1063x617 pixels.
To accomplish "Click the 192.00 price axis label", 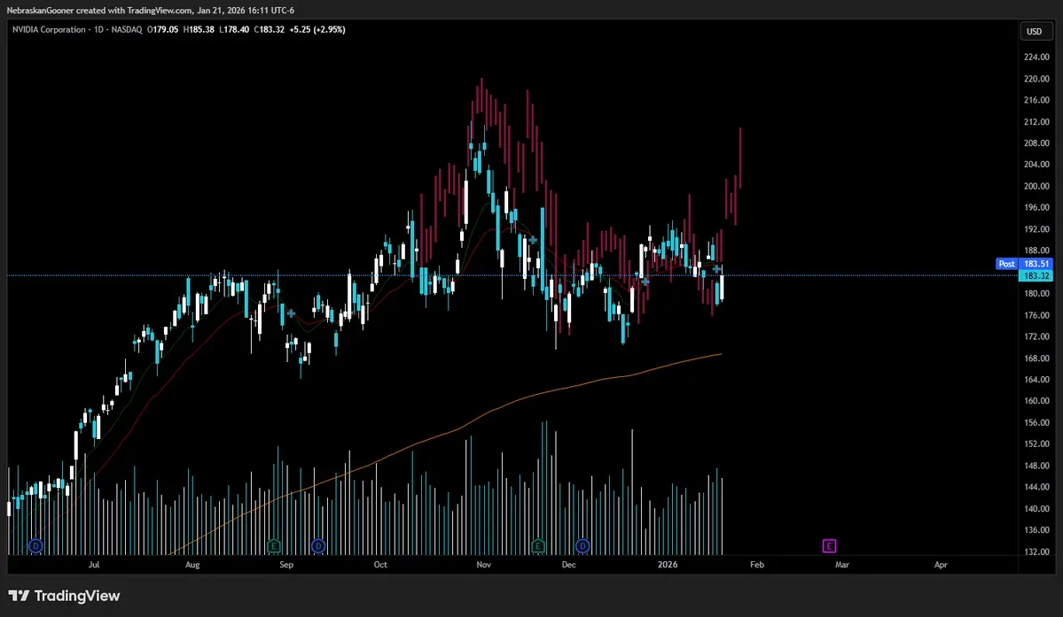I will tap(1036, 229).
